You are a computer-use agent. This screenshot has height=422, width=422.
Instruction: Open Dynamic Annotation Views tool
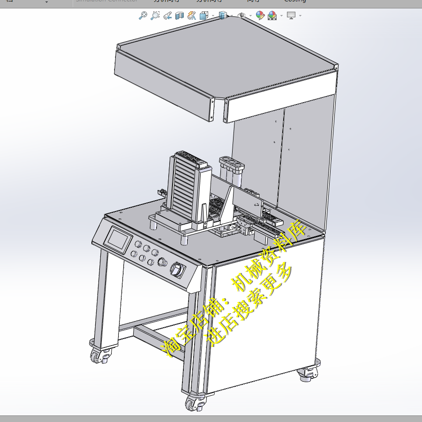(x=192, y=15)
